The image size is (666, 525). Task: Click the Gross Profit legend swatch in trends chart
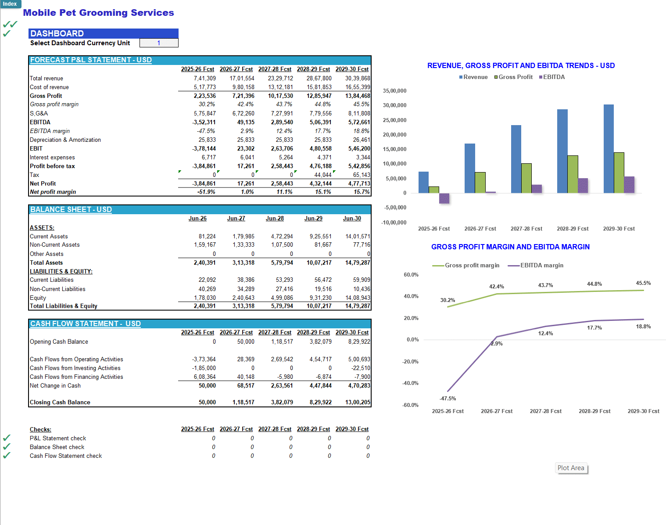(x=496, y=77)
